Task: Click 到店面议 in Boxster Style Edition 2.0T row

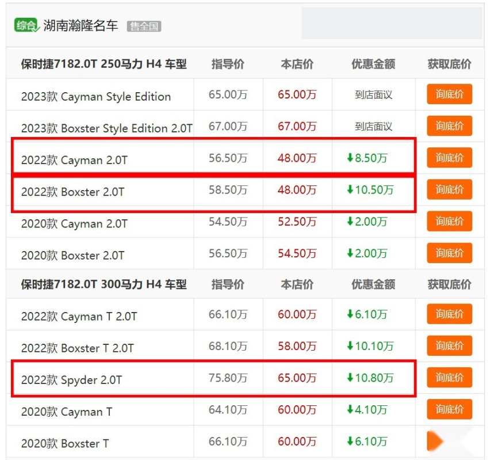Action: [373, 127]
